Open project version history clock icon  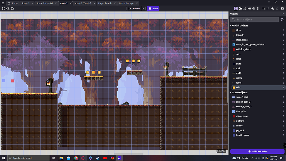8,9
